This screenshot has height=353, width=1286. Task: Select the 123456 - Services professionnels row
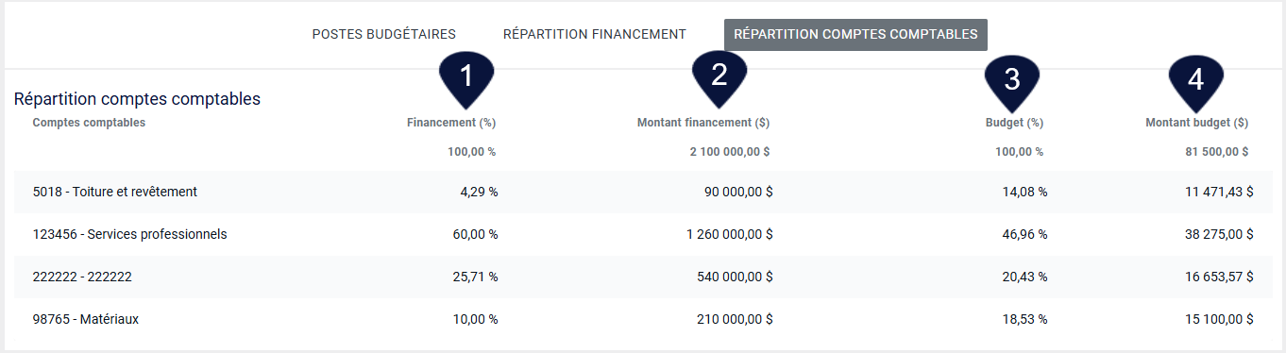(643, 234)
